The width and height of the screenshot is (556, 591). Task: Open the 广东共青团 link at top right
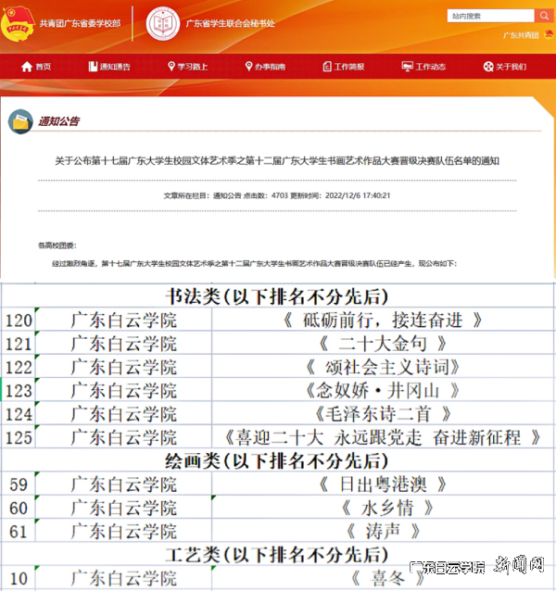[521, 35]
